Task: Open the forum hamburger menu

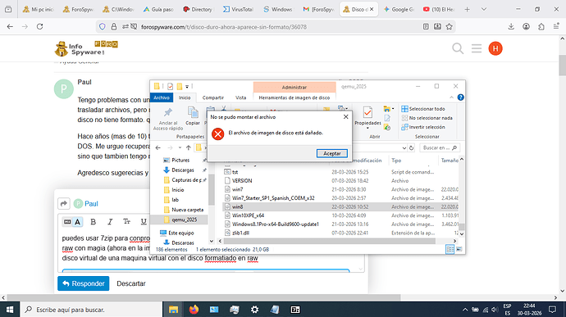Action: point(477,48)
